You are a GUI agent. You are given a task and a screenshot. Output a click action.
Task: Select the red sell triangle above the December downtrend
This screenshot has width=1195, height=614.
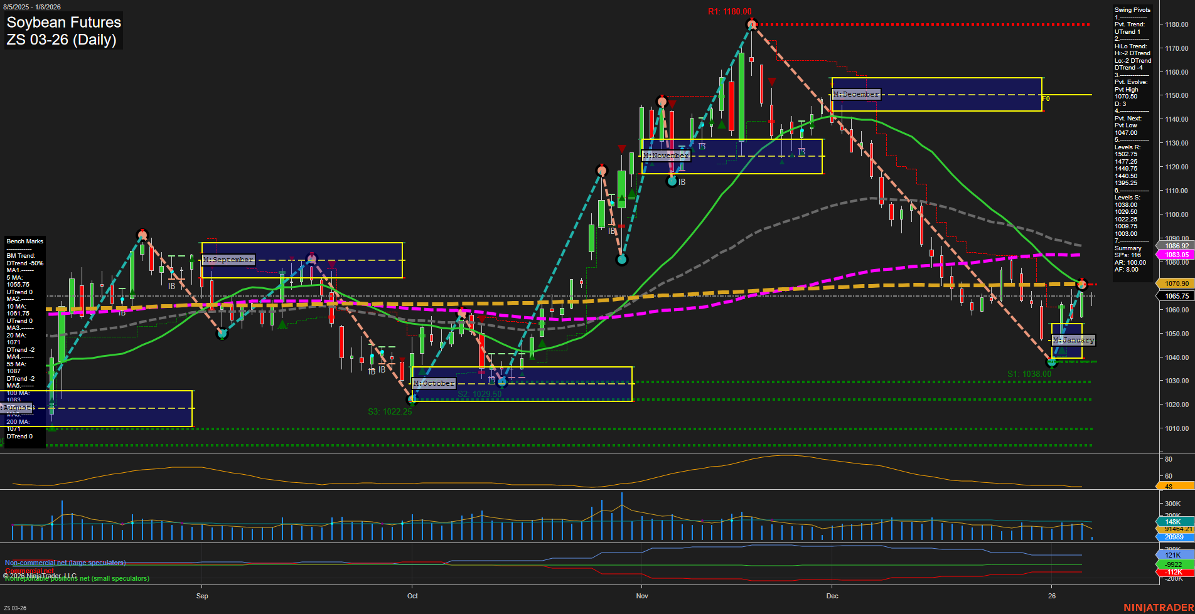[771, 82]
